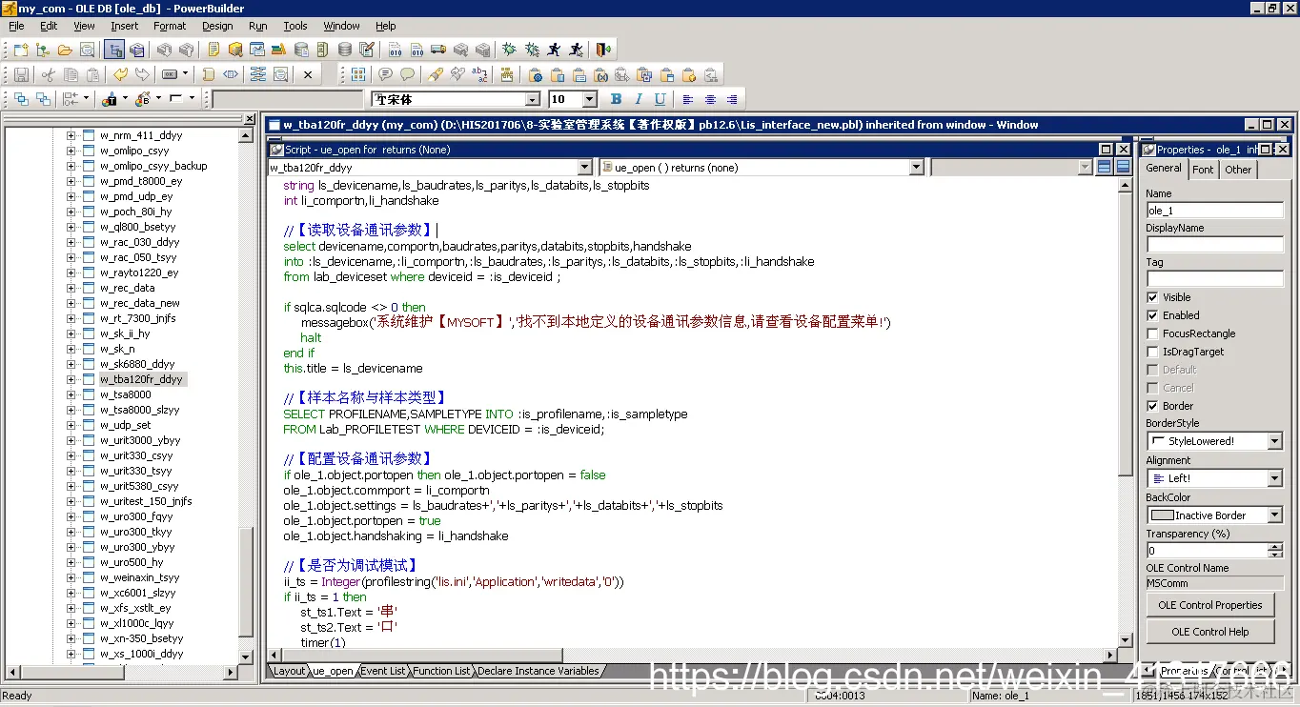The height and width of the screenshot is (707, 1300).
Task: Uncheck the Enabled checkbox
Action: pyautogui.click(x=1153, y=315)
